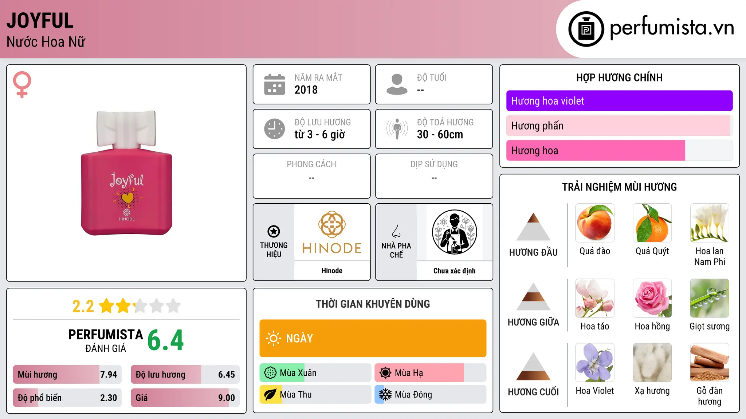Screen dimensions: 746x419
Task: Click the Hương giữa pyramid icon
Action: click(533, 296)
